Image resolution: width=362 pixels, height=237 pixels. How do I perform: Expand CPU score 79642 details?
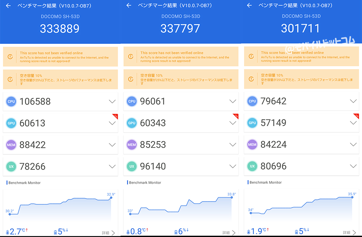click(353, 101)
